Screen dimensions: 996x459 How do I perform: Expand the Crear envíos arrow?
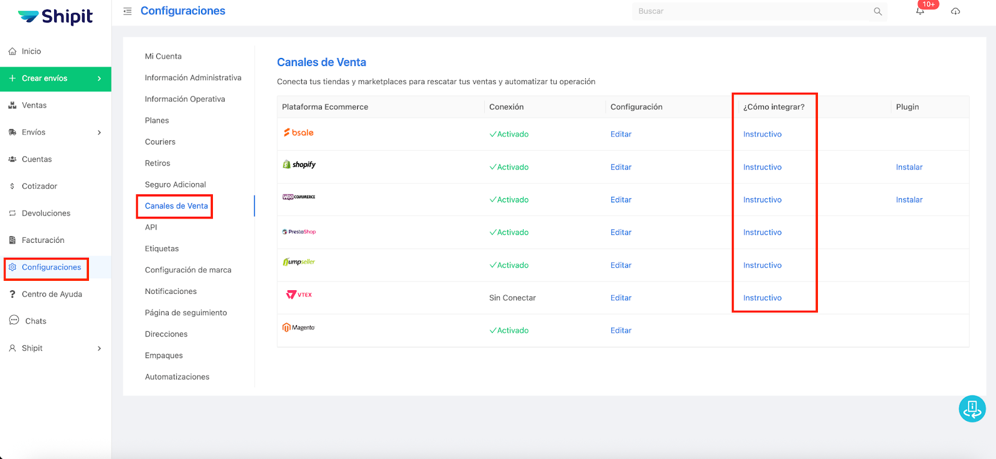99,78
